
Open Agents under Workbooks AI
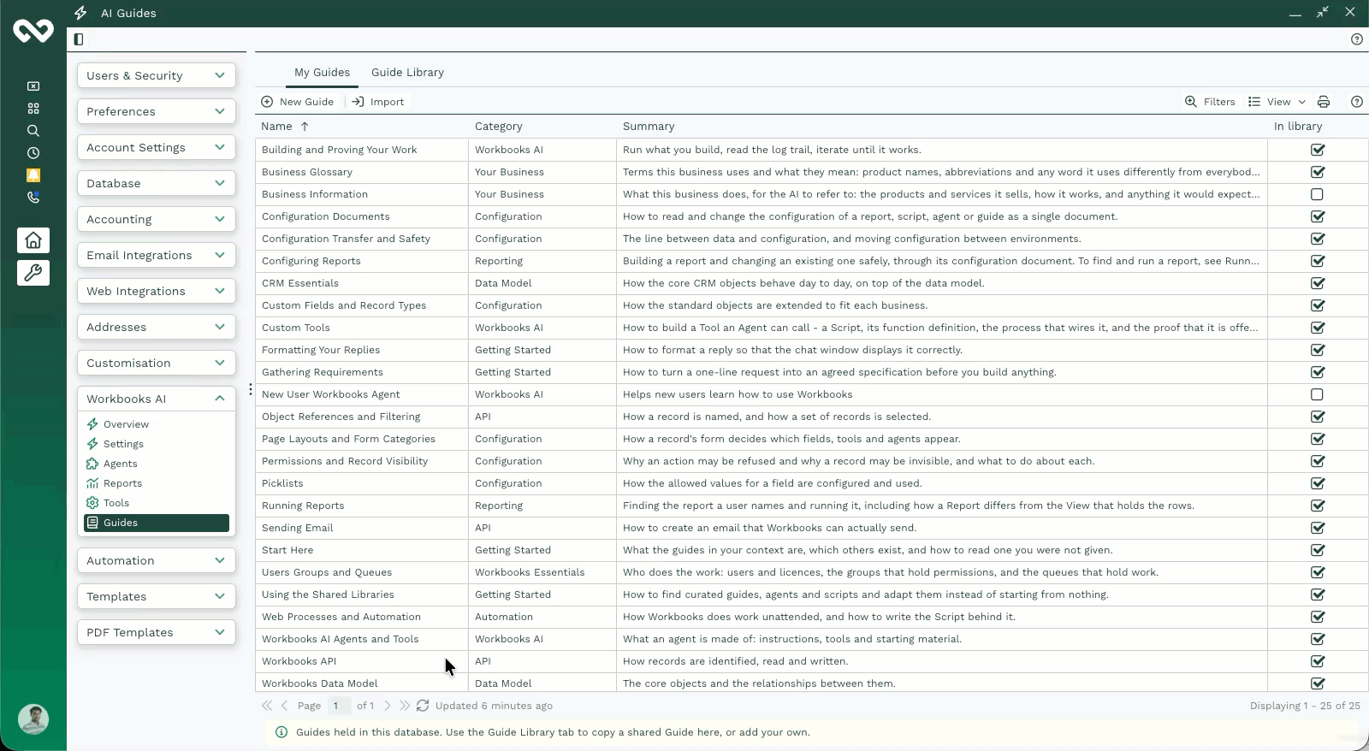pyautogui.click(x=120, y=464)
